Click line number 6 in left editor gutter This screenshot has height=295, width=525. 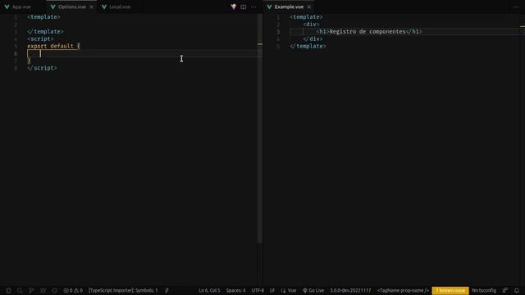(16, 53)
